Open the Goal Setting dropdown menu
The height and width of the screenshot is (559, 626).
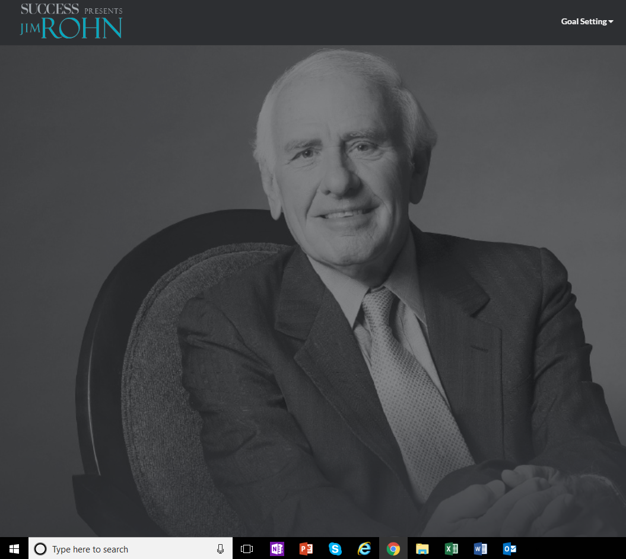click(587, 21)
